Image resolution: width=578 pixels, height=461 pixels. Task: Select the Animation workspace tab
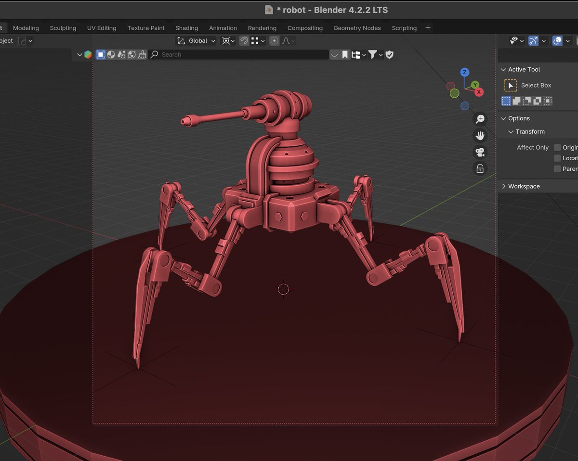pyautogui.click(x=223, y=28)
